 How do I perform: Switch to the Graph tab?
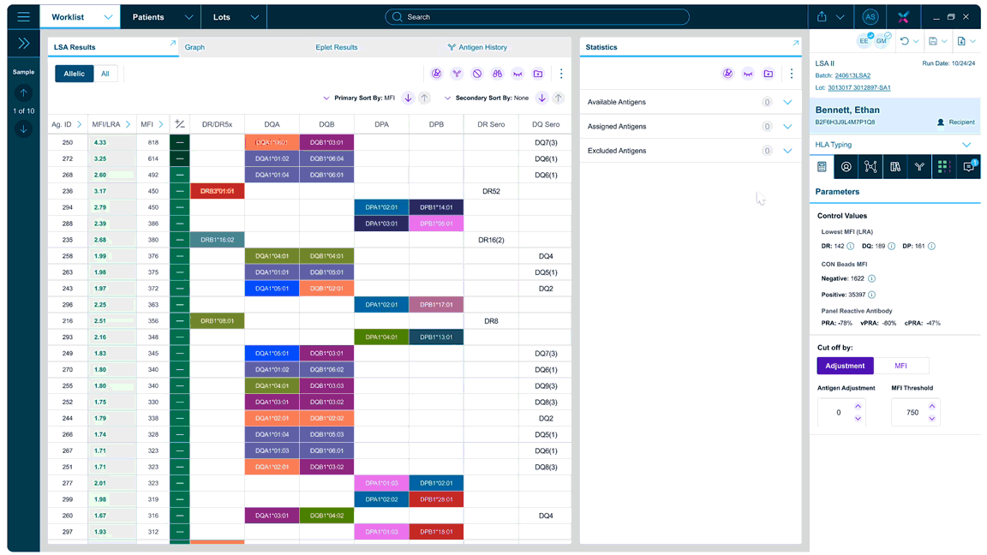click(x=194, y=47)
